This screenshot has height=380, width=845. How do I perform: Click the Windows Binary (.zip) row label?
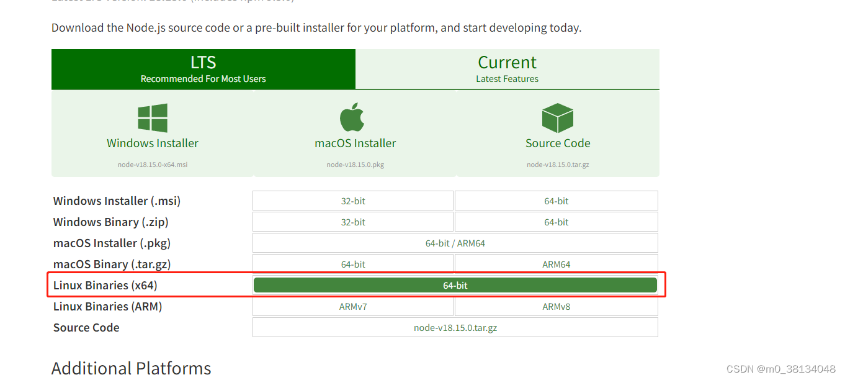(x=111, y=222)
